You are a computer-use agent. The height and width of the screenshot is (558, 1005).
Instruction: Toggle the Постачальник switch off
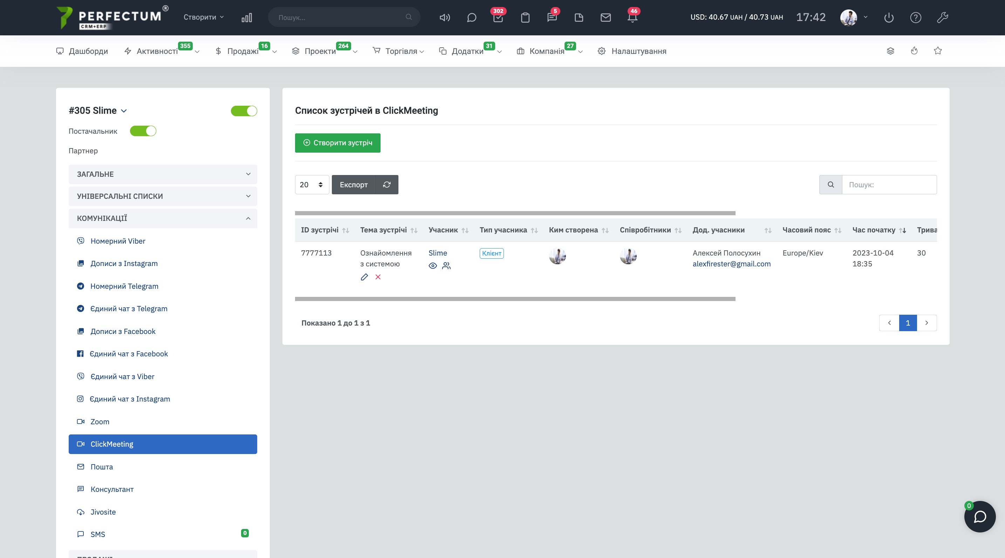[143, 131]
